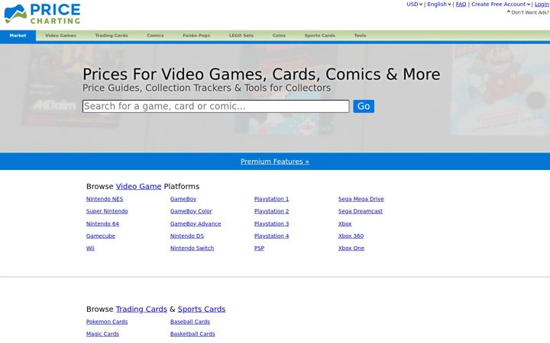
Task: Expand the English language dropdown
Action: 438,5
